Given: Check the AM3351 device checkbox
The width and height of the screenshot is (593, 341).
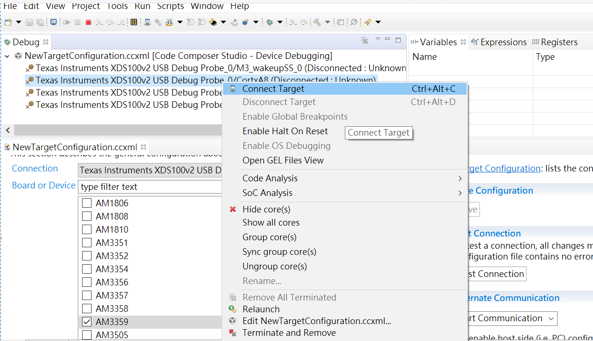Looking at the screenshot, I should coord(87,243).
